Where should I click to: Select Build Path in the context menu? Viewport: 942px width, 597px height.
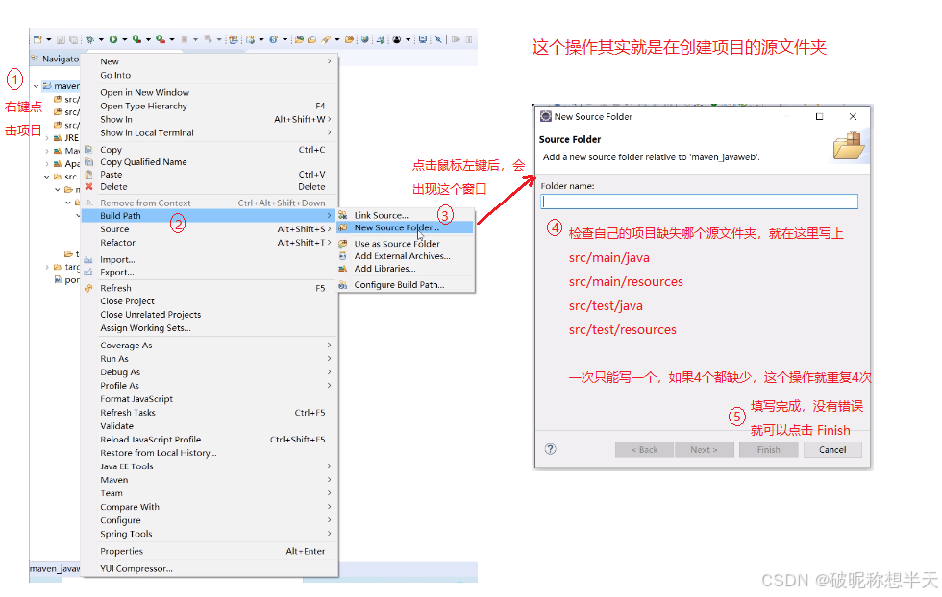pos(210,215)
